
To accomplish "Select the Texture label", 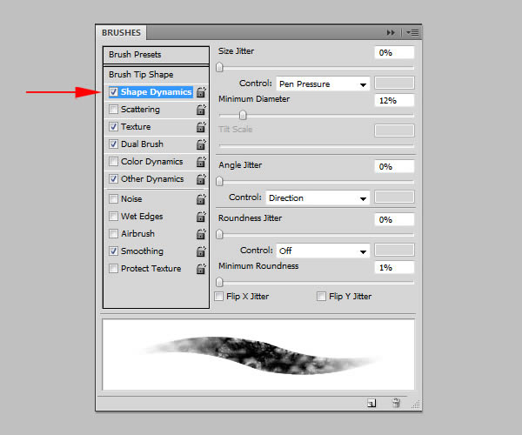I will [x=136, y=127].
